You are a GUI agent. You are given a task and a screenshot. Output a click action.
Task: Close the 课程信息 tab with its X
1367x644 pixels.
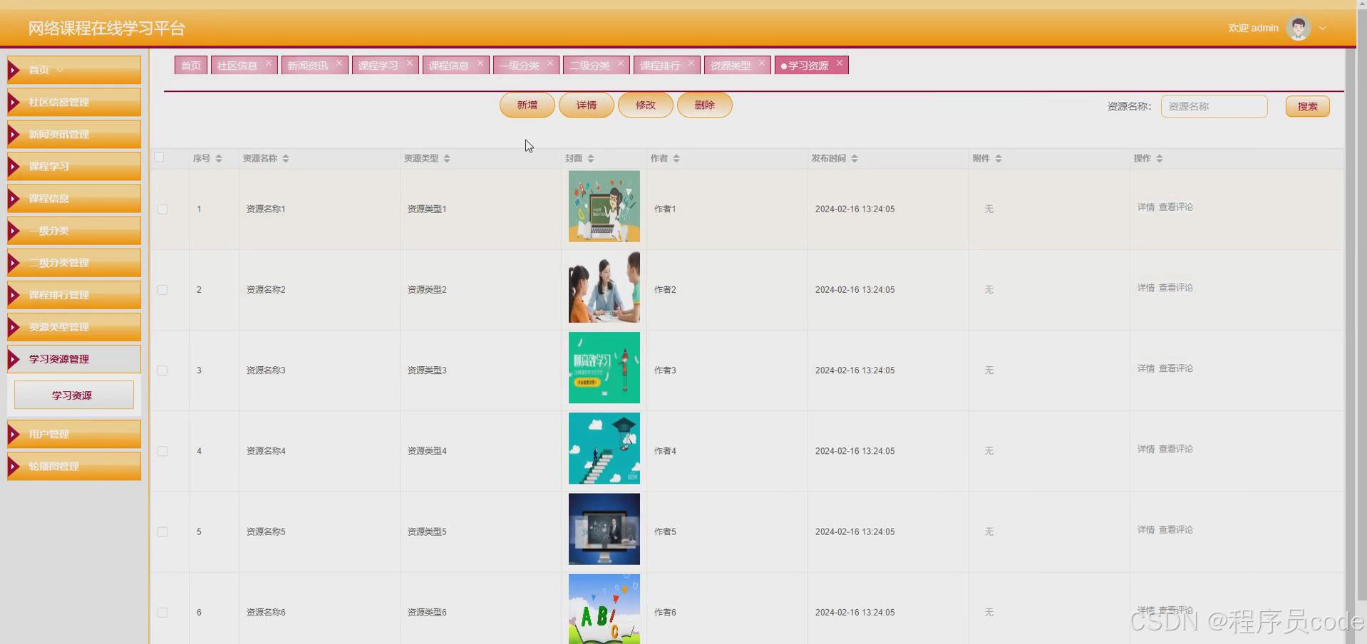pyautogui.click(x=480, y=63)
